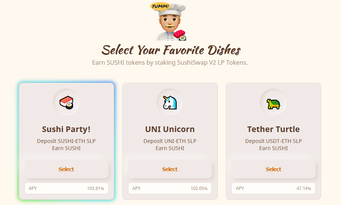Image resolution: width=341 pixels, height=205 pixels.
Task: Click the Select Your Favorite Dishes heading
Action: point(171,50)
